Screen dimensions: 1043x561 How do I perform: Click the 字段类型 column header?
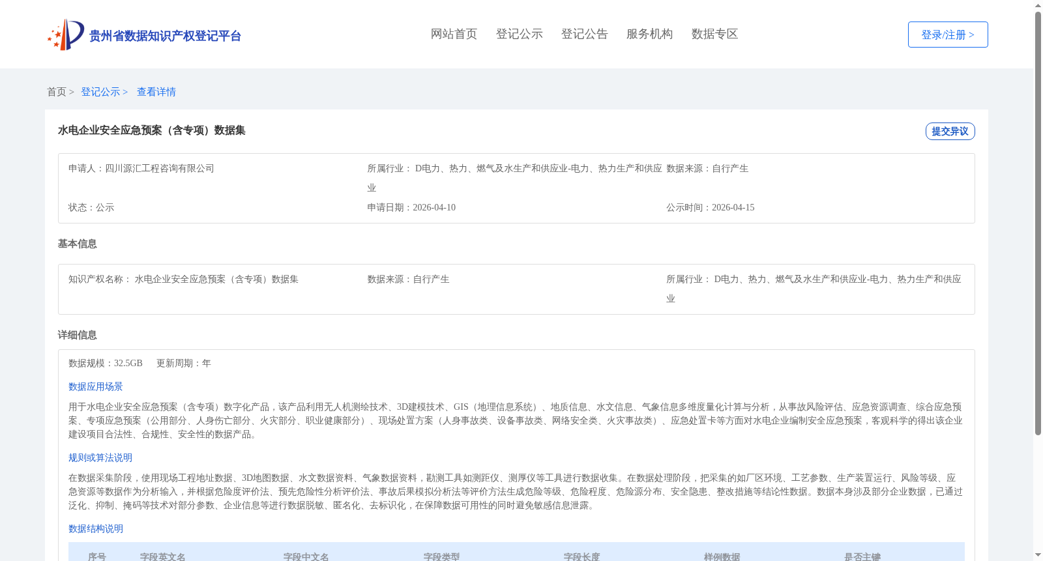(442, 556)
